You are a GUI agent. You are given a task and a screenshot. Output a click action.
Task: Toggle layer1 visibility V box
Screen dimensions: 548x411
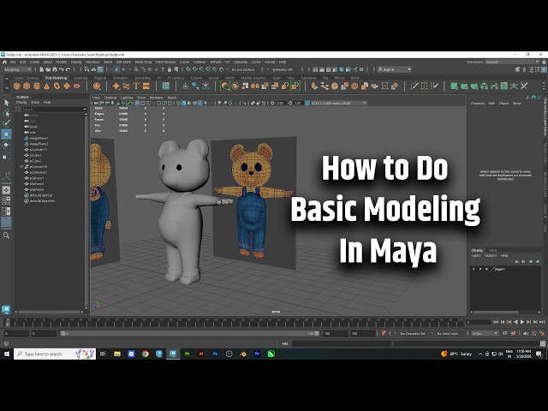tap(474, 269)
